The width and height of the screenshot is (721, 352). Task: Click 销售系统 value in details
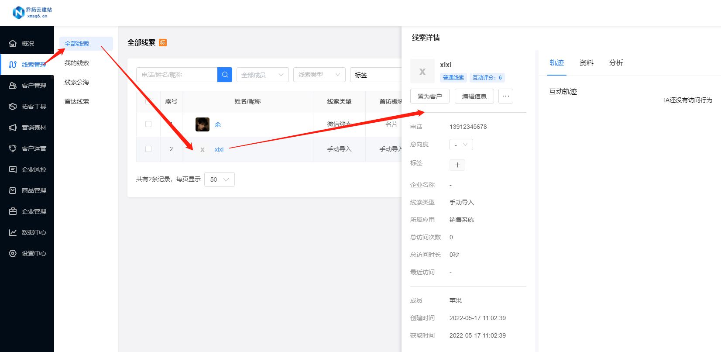(462, 220)
